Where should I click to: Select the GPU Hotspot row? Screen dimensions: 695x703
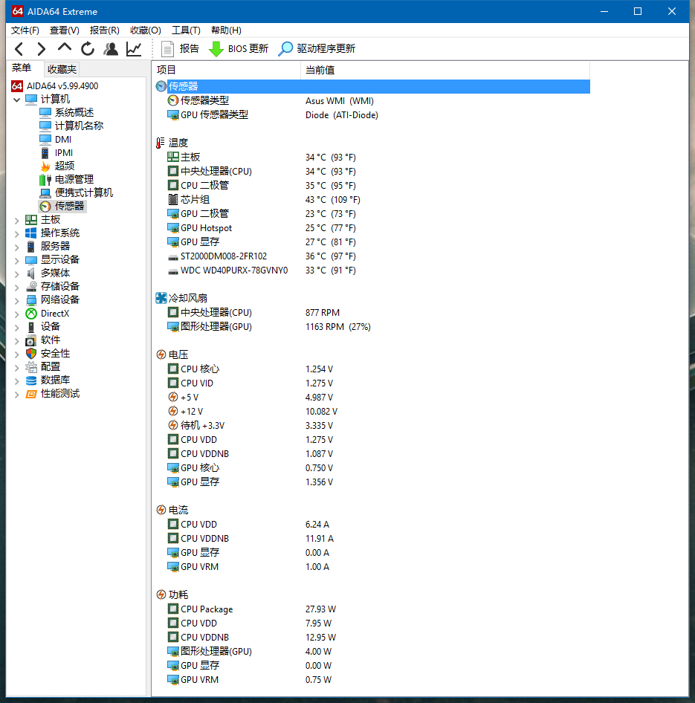click(x=372, y=227)
